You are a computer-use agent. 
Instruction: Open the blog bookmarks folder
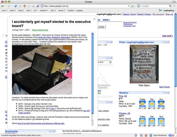[21, 10]
